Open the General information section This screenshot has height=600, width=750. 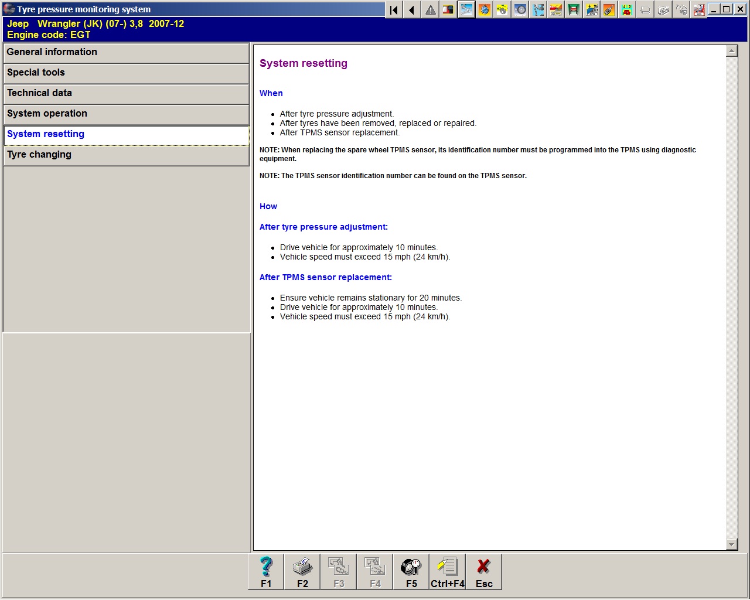tap(126, 52)
